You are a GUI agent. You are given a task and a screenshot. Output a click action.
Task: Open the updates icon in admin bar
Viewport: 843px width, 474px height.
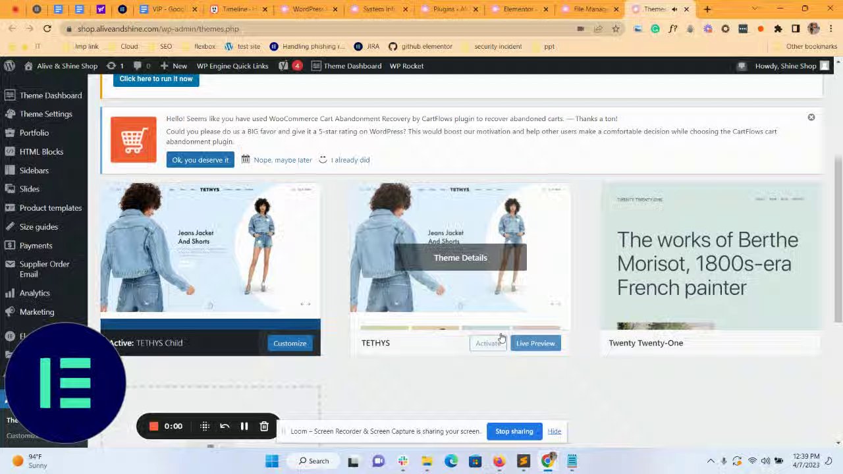[x=115, y=66]
